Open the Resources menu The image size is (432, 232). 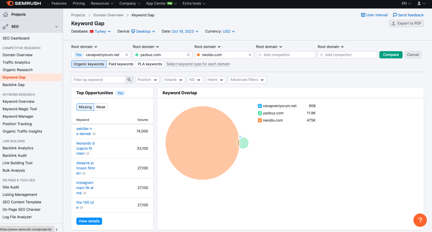[x=102, y=3]
